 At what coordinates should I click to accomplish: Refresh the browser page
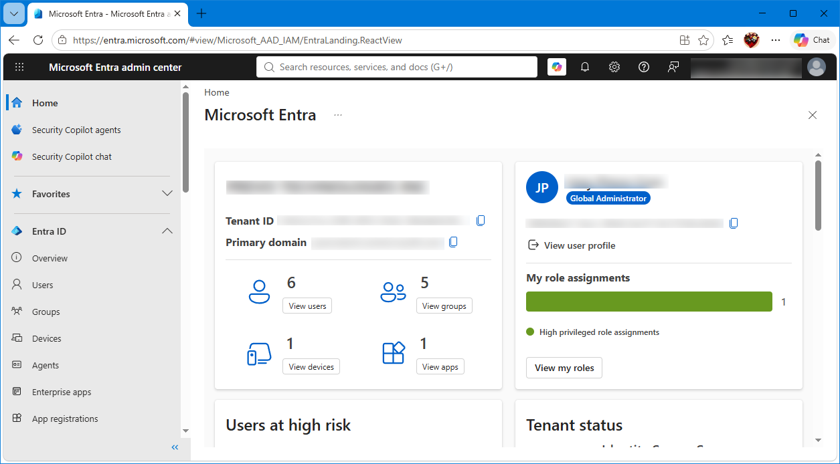[38, 40]
